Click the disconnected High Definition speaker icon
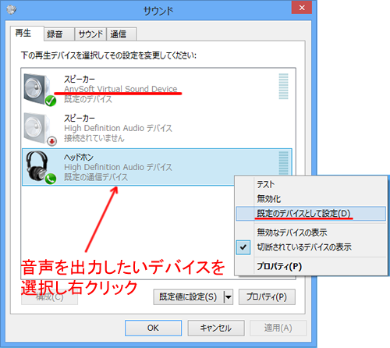 point(37,128)
